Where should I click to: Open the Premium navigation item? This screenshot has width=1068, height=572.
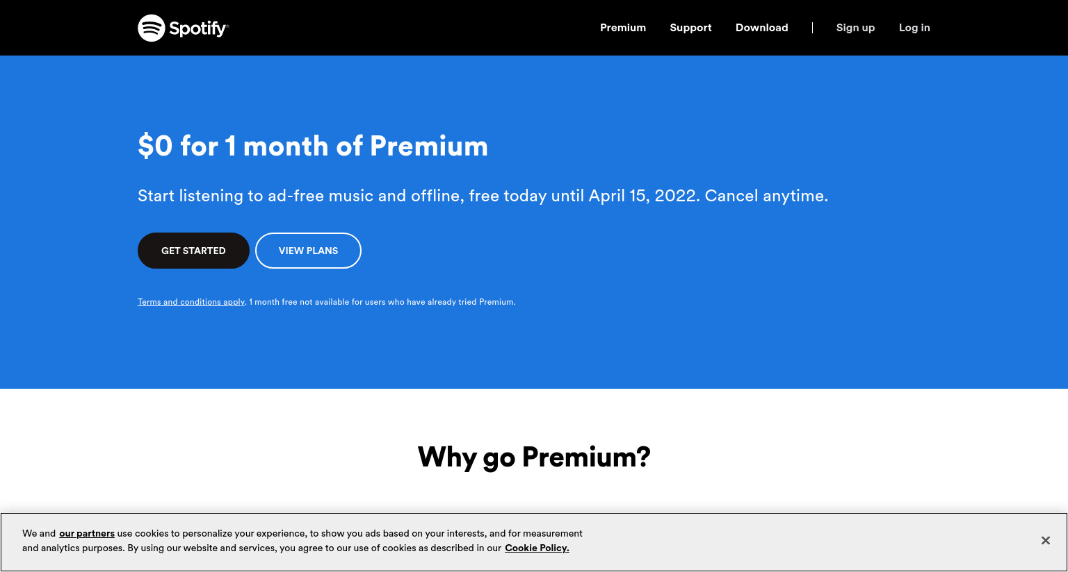coord(623,28)
